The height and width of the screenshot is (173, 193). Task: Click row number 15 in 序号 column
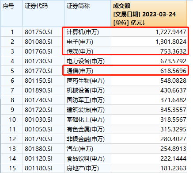(x=12, y=168)
